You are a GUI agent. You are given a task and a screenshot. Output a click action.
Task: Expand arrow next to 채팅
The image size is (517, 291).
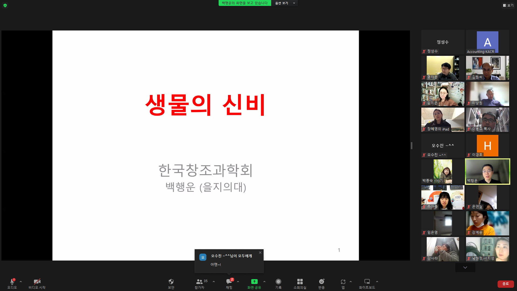point(238,282)
